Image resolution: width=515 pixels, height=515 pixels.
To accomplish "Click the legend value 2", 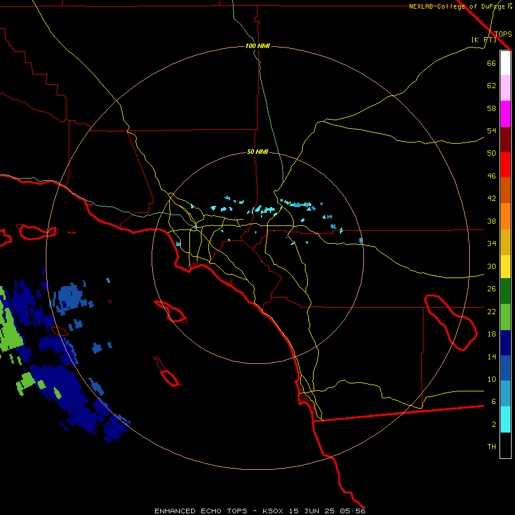I will (493, 424).
